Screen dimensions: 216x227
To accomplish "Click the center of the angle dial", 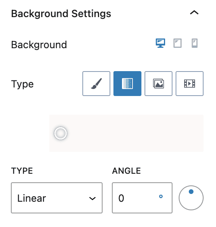I will (191, 198).
